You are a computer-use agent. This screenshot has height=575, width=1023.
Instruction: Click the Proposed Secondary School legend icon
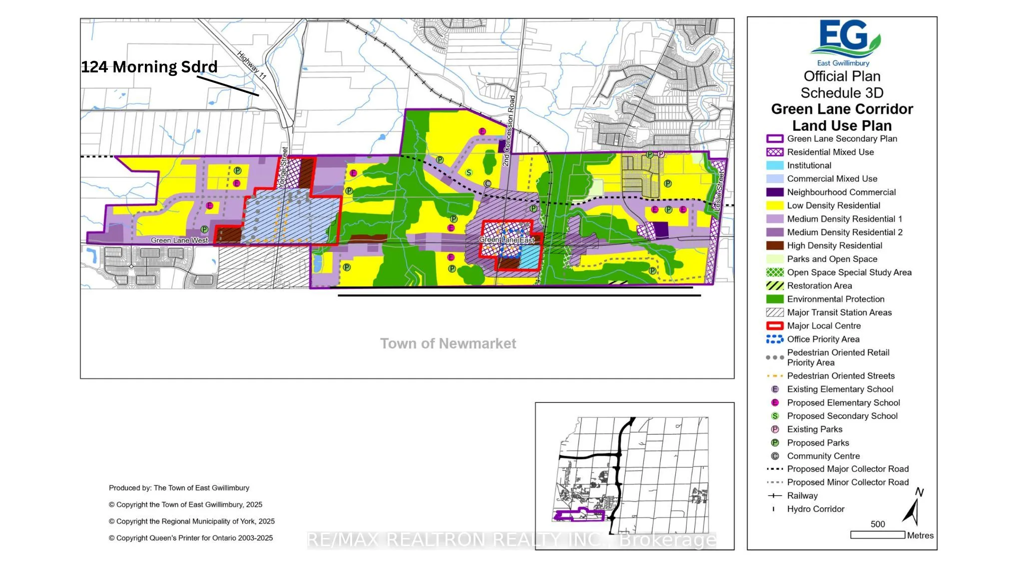pos(775,416)
